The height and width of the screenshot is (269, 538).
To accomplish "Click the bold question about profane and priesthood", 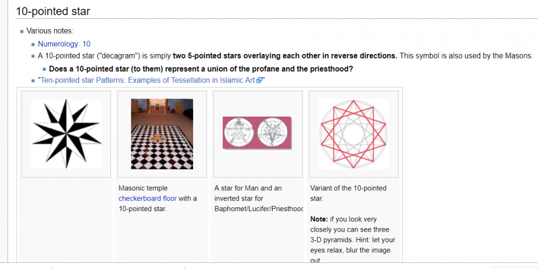I will [x=201, y=69].
